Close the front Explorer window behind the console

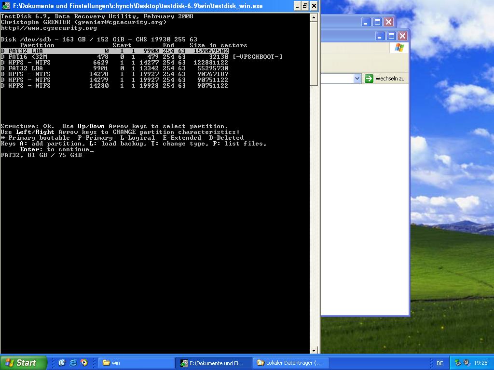[x=403, y=36]
